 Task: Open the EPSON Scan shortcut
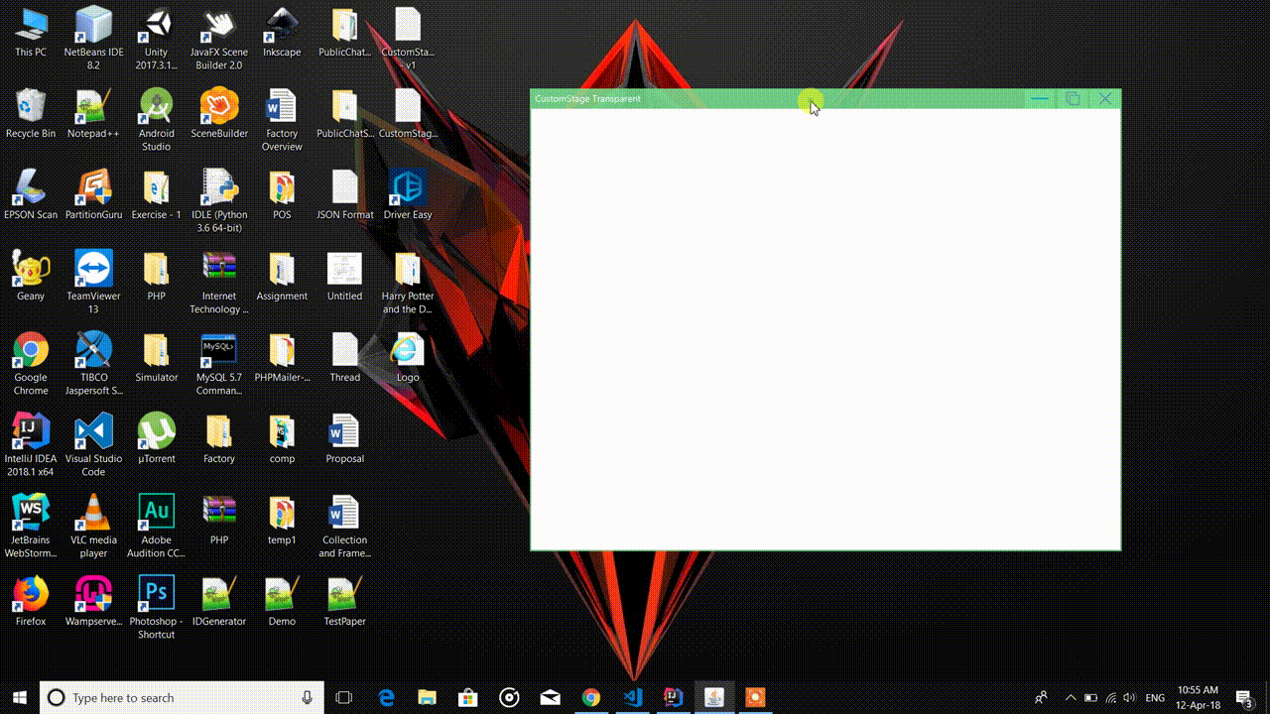tap(31, 194)
